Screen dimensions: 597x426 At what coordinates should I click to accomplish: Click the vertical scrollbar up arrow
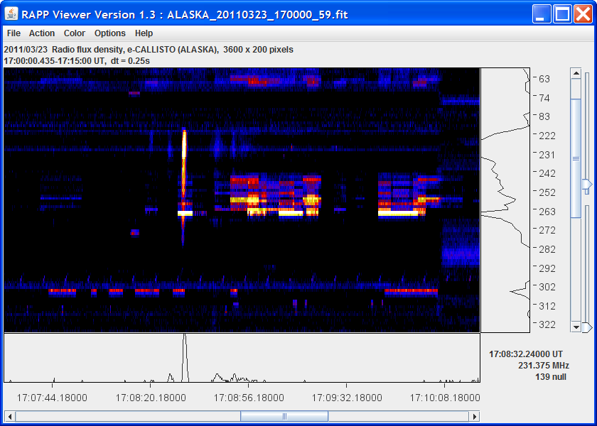(x=576, y=73)
